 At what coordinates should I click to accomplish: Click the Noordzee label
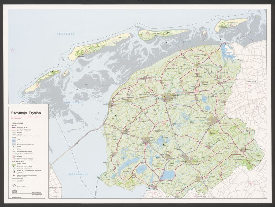pyautogui.click(x=65, y=34)
